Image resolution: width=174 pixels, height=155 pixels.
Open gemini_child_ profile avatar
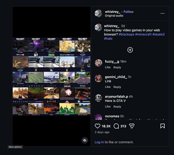[98, 78]
